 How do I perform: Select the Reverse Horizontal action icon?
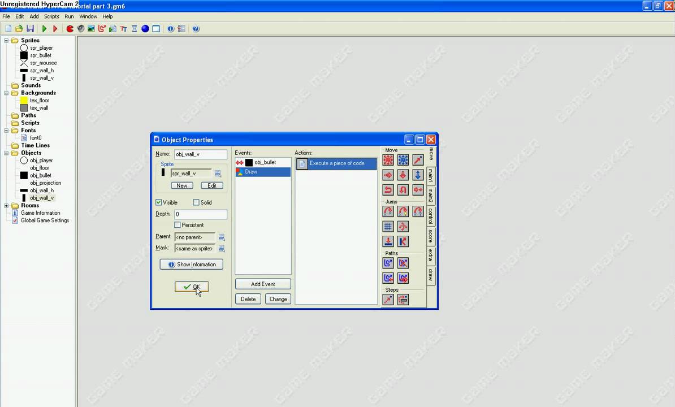coord(388,190)
